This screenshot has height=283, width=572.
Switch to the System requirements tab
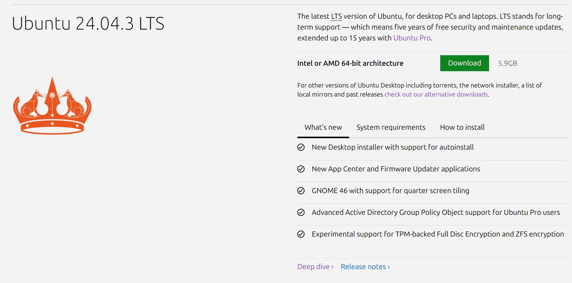(391, 127)
